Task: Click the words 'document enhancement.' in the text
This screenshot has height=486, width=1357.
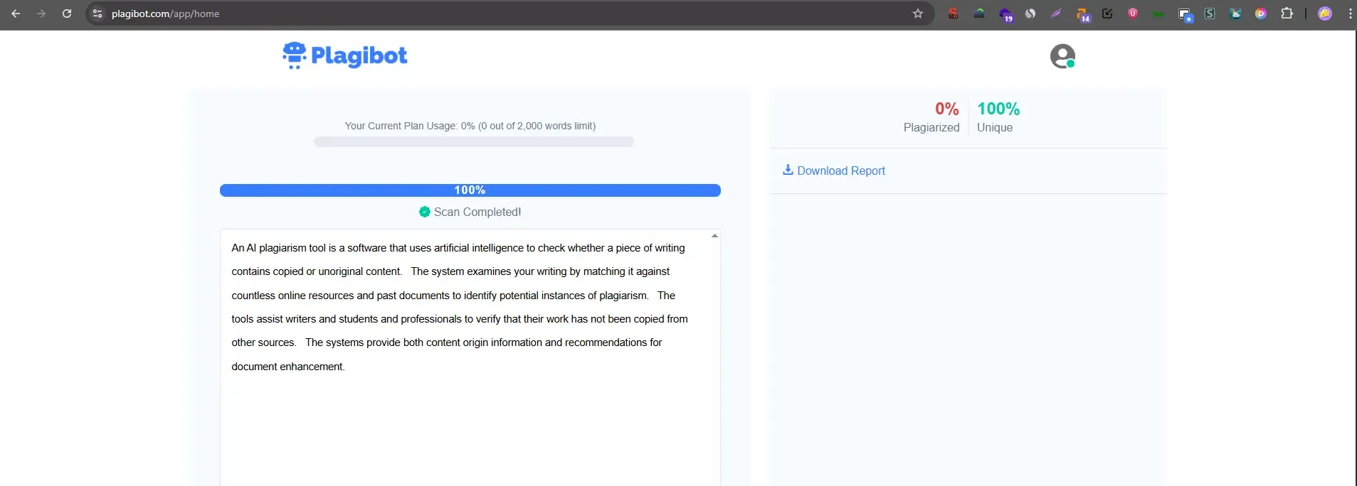Action: [x=288, y=367]
